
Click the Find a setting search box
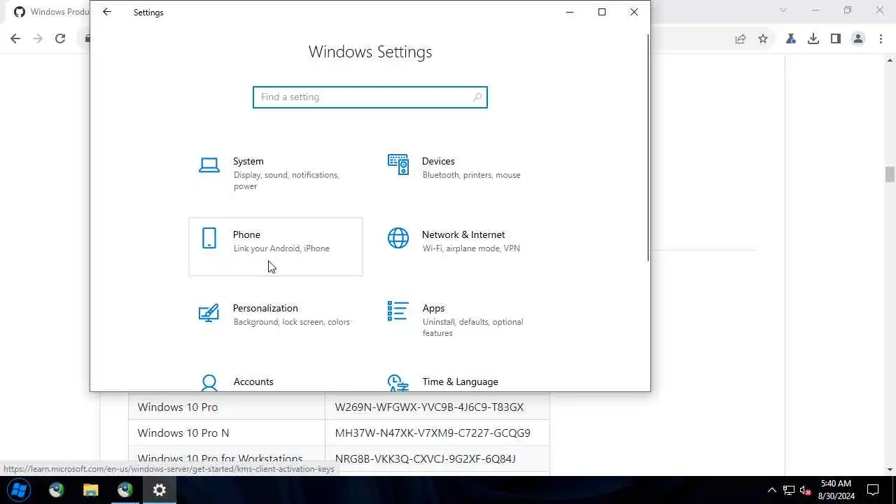tap(370, 97)
